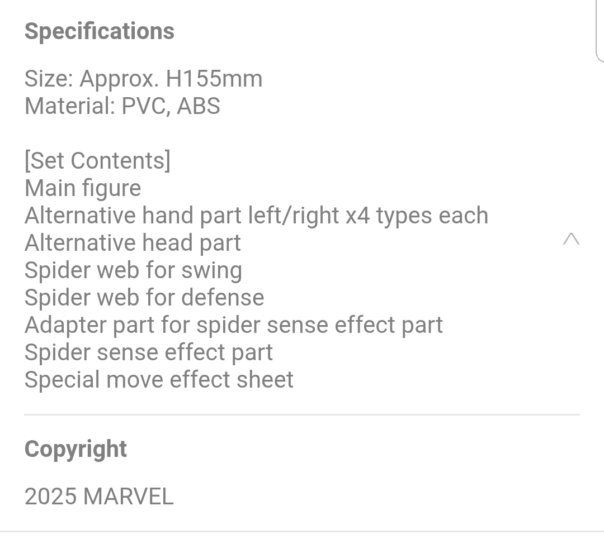Click the H155mm height value

tap(214, 79)
